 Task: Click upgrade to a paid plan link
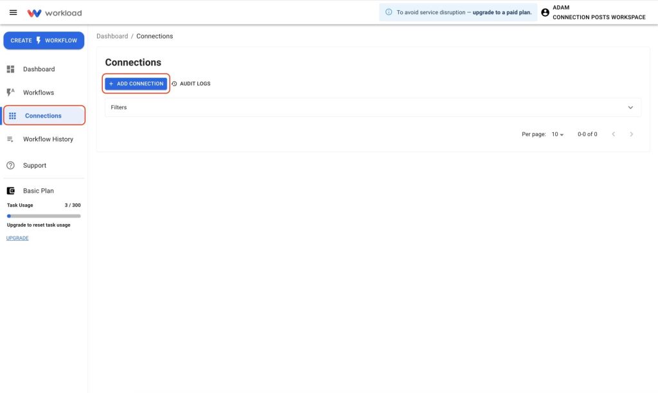pyautogui.click(x=502, y=13)
